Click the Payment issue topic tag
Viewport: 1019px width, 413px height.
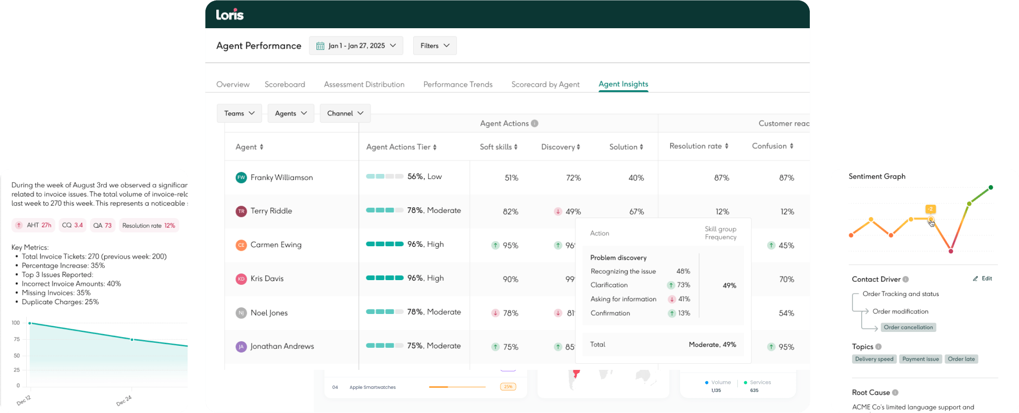pyautogui.click(x=920, y=359)
